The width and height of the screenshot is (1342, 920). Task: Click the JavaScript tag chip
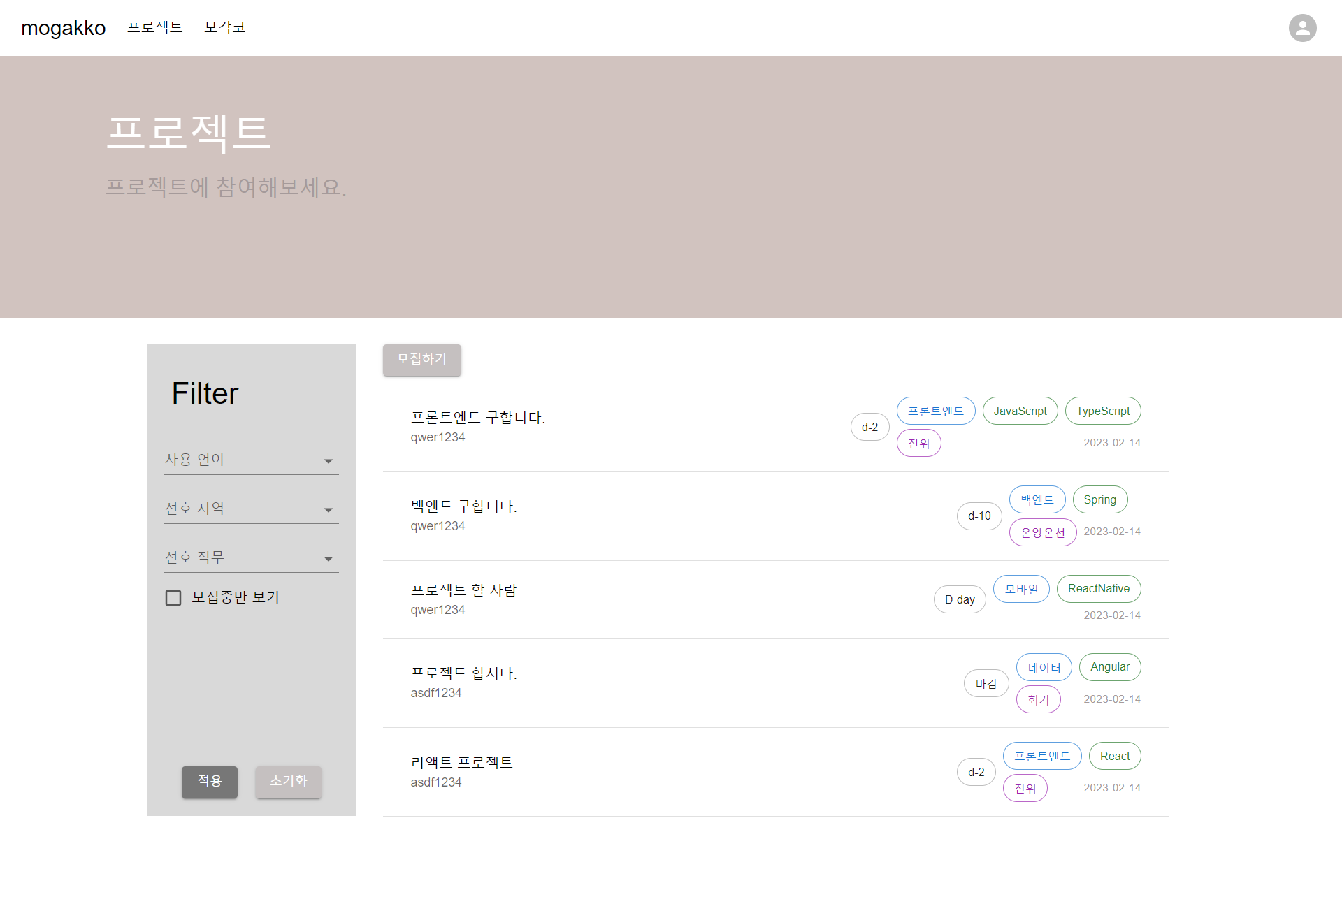1020,411
